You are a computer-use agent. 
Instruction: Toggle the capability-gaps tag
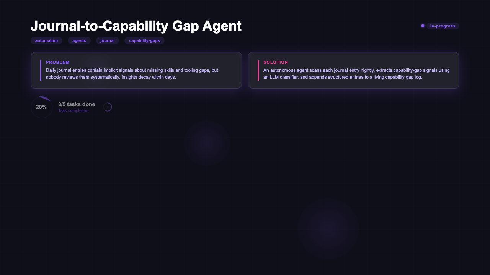[x=144, y=40]
